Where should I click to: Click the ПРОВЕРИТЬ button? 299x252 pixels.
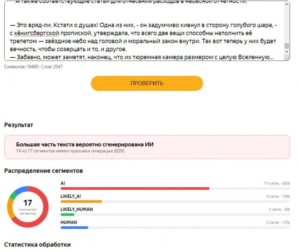(x=147, y=83)
